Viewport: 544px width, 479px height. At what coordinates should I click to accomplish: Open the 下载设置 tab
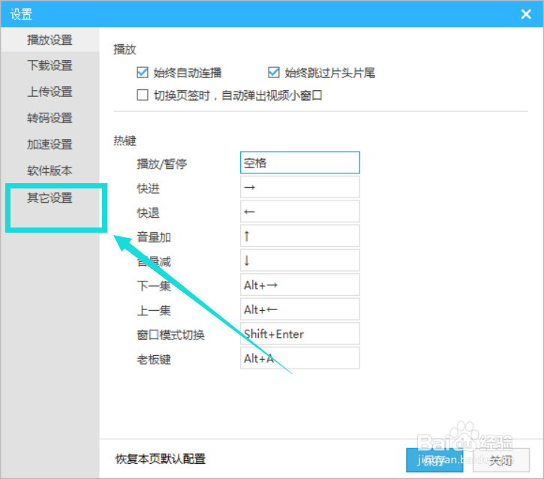coord(50,65)
